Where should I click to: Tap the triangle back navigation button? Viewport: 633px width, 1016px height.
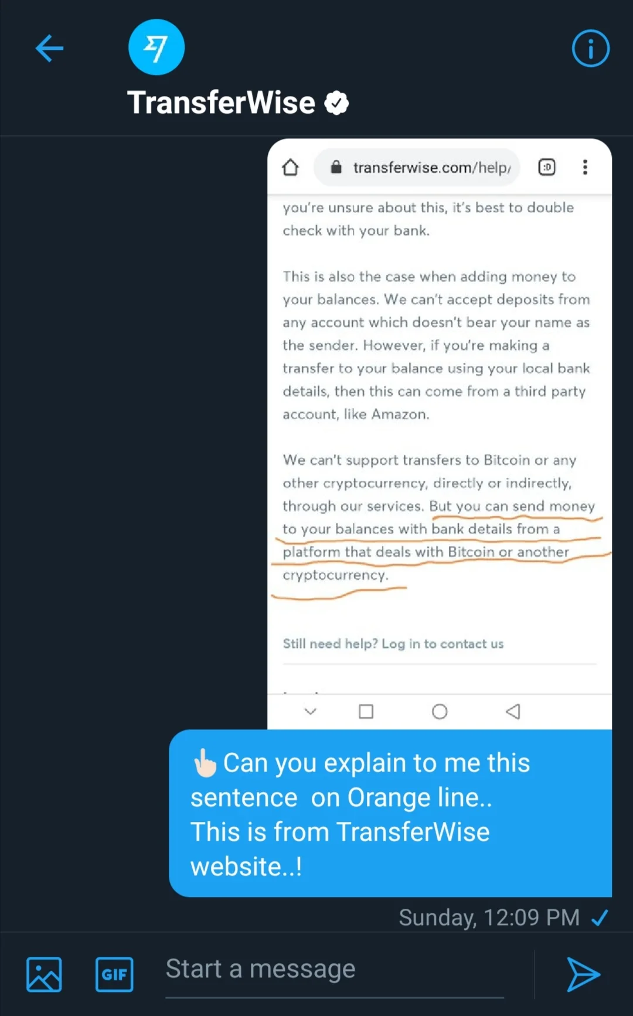coord(513,712)
